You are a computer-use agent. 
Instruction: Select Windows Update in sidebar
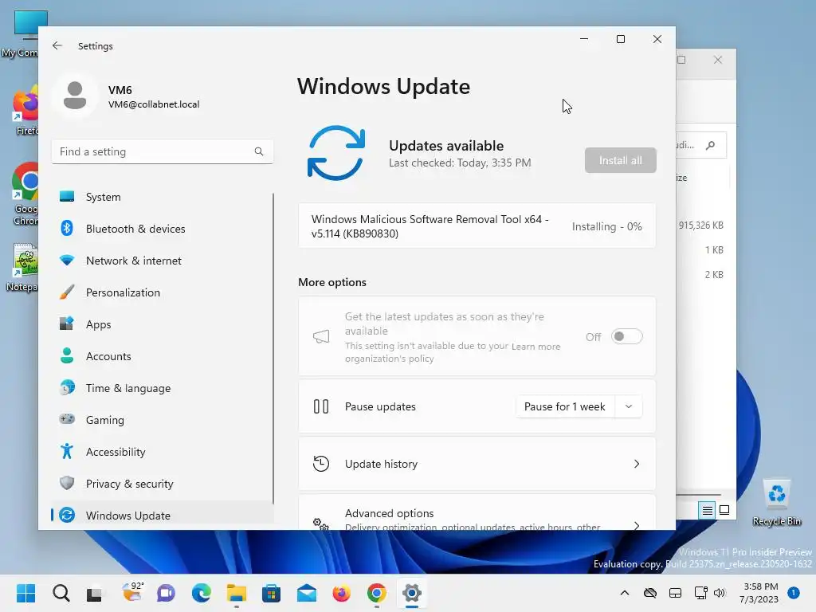(x=163, y=516)
